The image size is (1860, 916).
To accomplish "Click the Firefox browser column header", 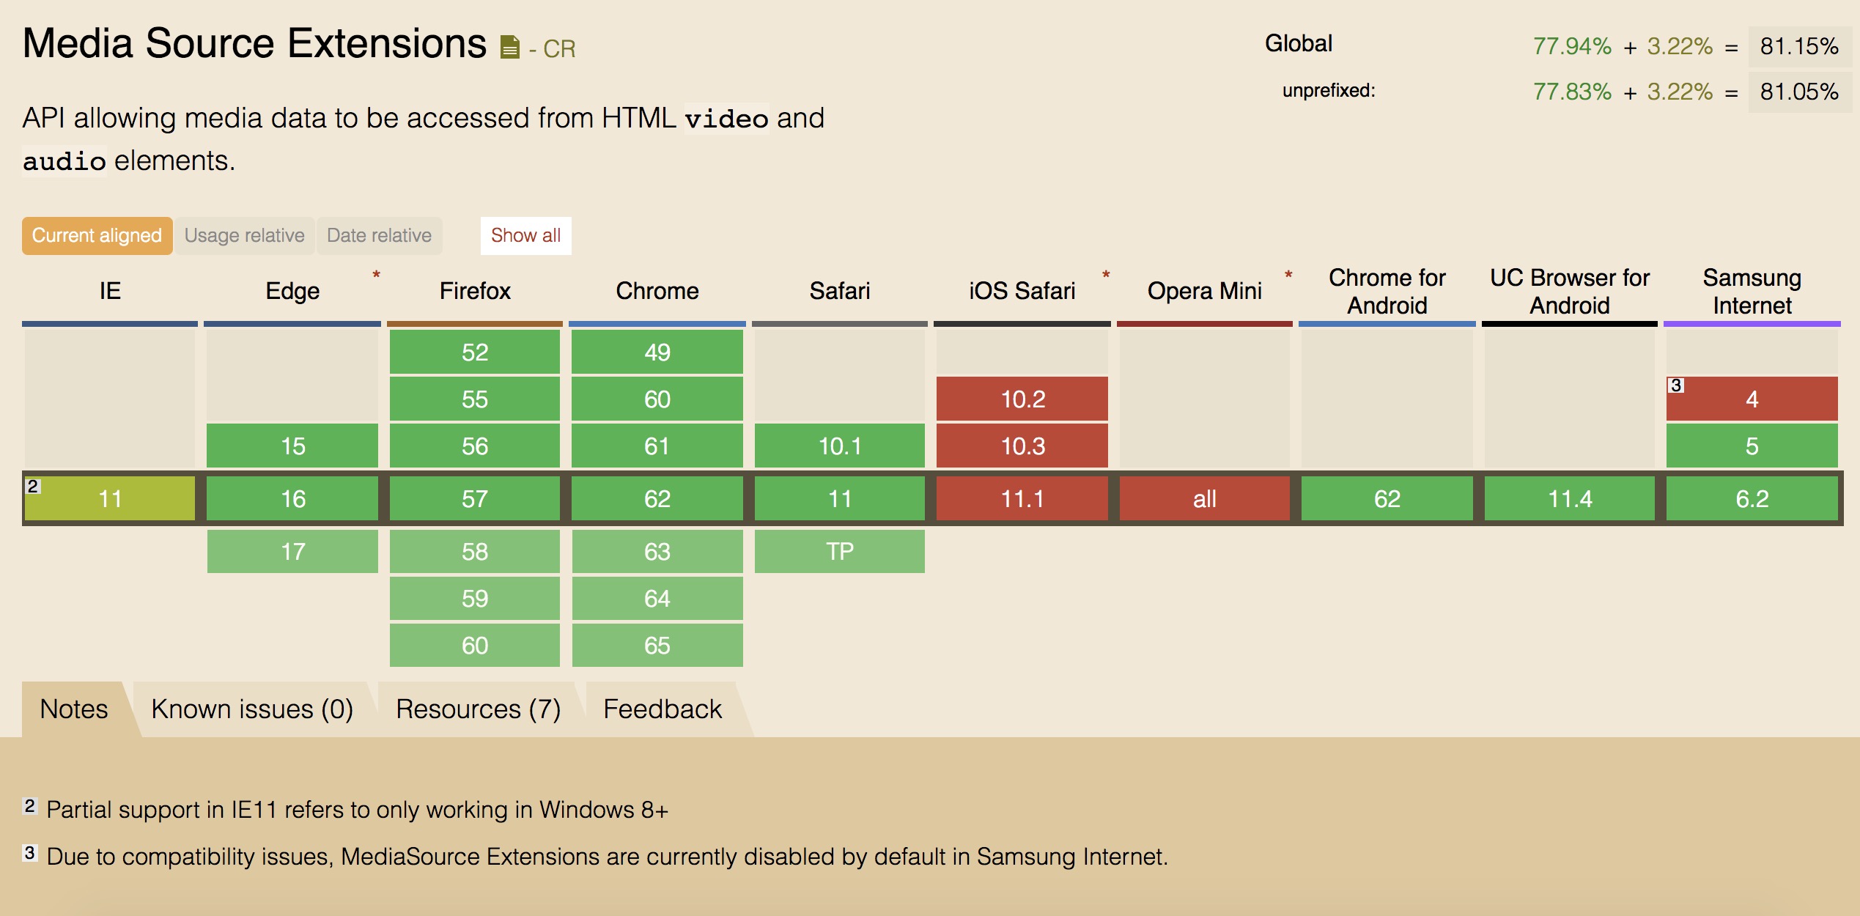I will point(475,291).
